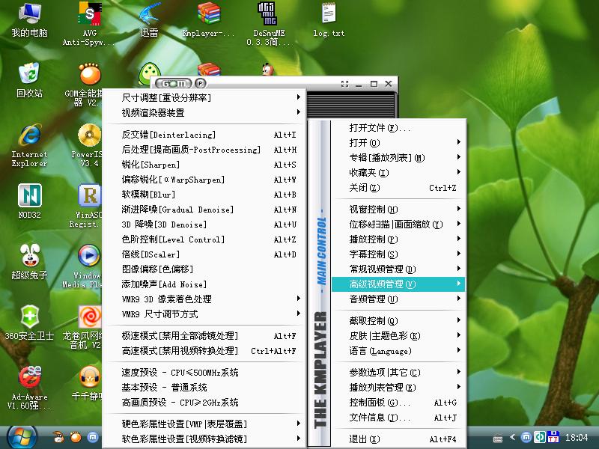Choose 退出(X) menu item
The width and height of the screenshot is (599, 449).
[398, 439]
